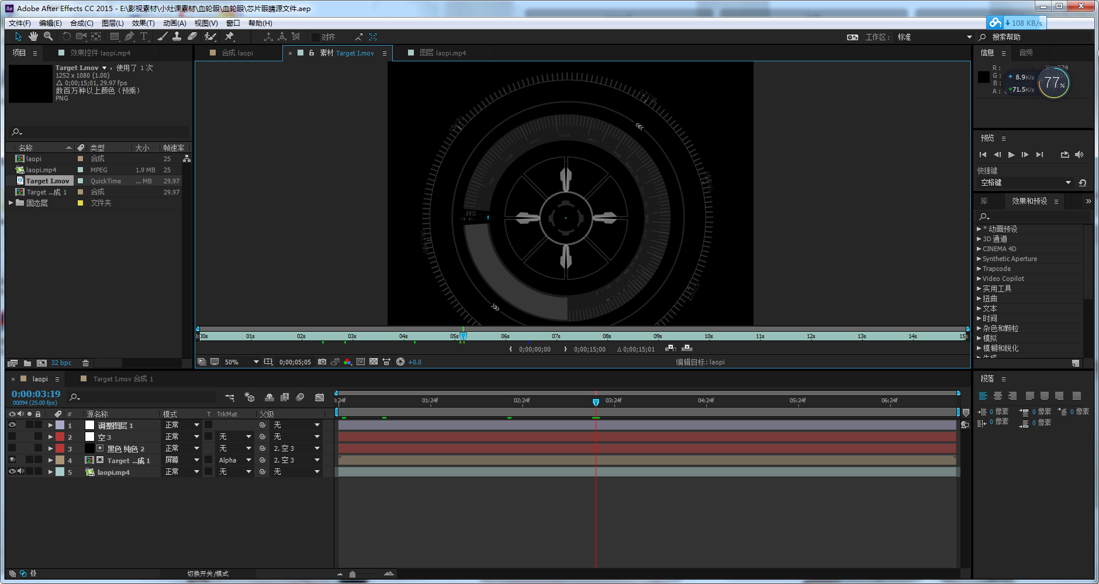Click the timeline zoom slider

tap(352, 574)
